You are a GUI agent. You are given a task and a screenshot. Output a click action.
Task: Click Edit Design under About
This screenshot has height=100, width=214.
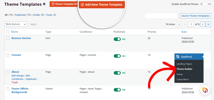18,76
